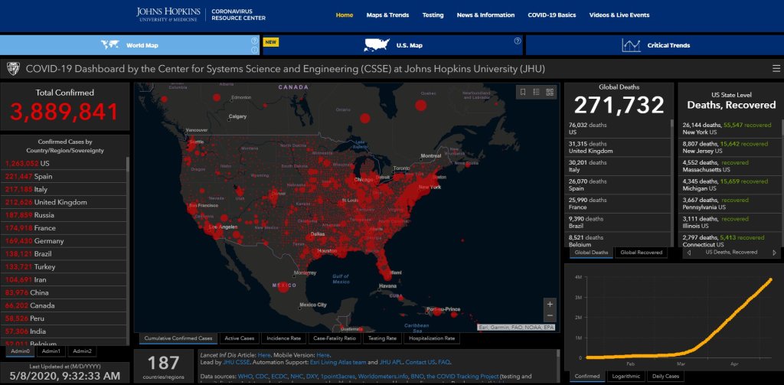Go to next US state panel arrow
The image size is (784, 385).
773,252
